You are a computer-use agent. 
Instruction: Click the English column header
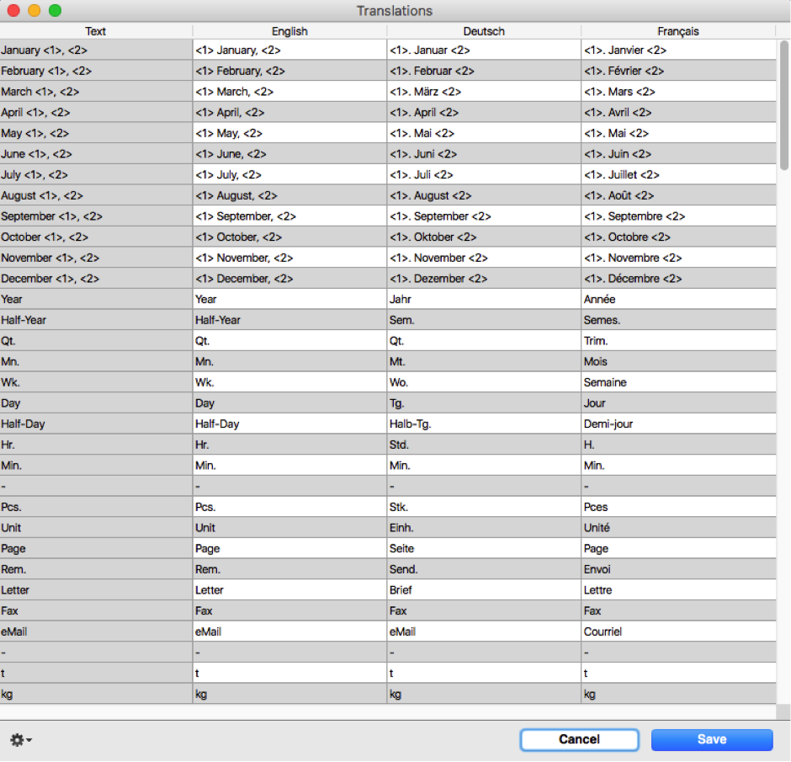click(x=289, y=31)
